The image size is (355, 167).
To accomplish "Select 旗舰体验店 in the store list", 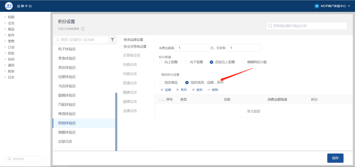I will pos(84,132).
